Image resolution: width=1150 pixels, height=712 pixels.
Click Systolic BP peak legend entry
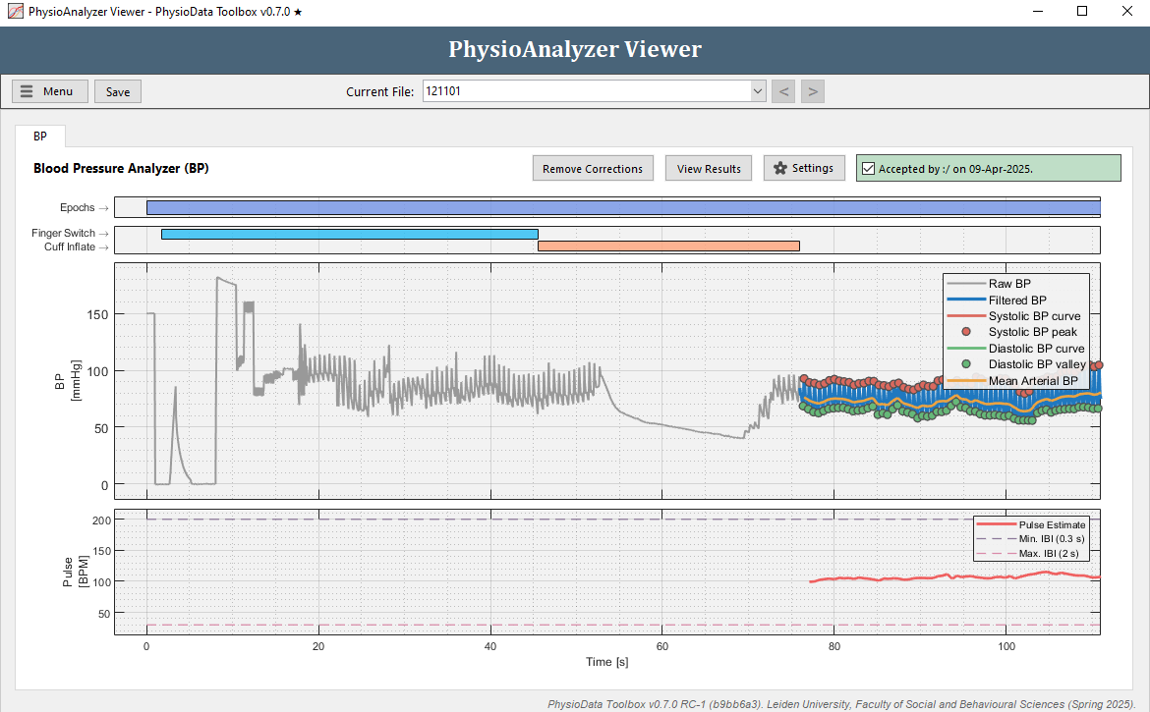pos(1033,332)
